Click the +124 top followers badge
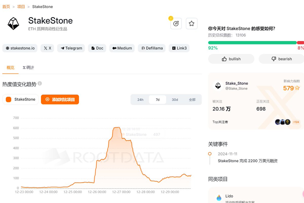The height and width of the screenshot is (203, 304). point(296,122)
